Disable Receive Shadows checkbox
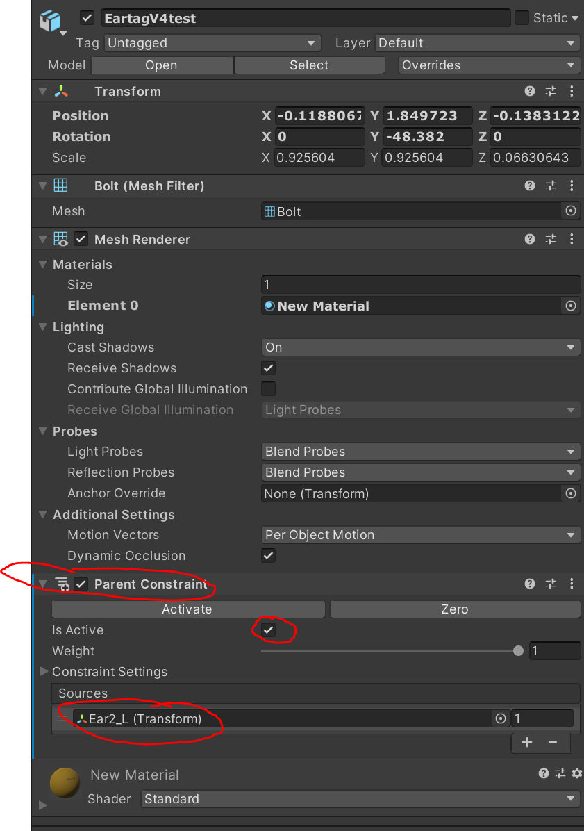This screenshot has height=831, width=584. click(x=268, y=368)
